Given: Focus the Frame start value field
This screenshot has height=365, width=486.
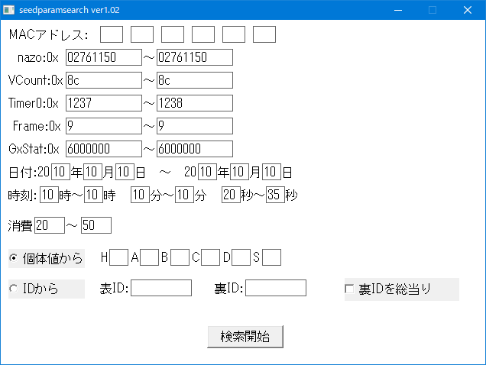Looking at the screenshot, I should click(x=104, y=126).
